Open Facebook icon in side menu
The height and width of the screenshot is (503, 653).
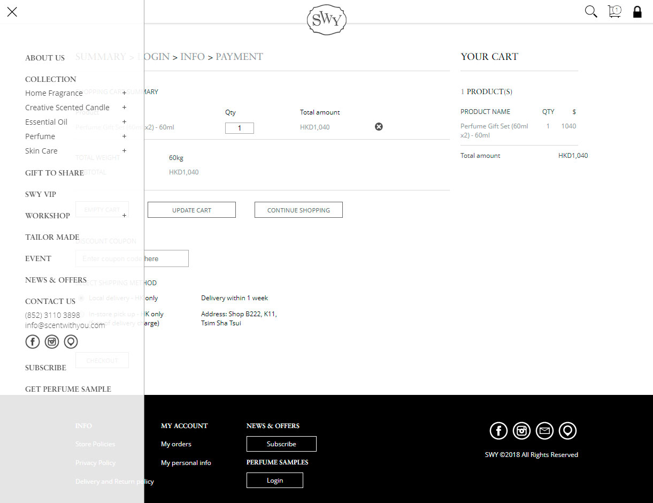click(x=33, y=341)
